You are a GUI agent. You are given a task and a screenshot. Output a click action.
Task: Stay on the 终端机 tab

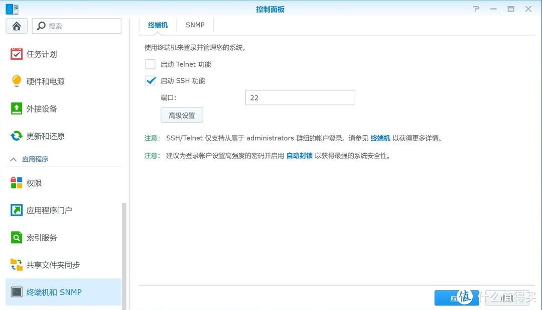click(158, 25)
